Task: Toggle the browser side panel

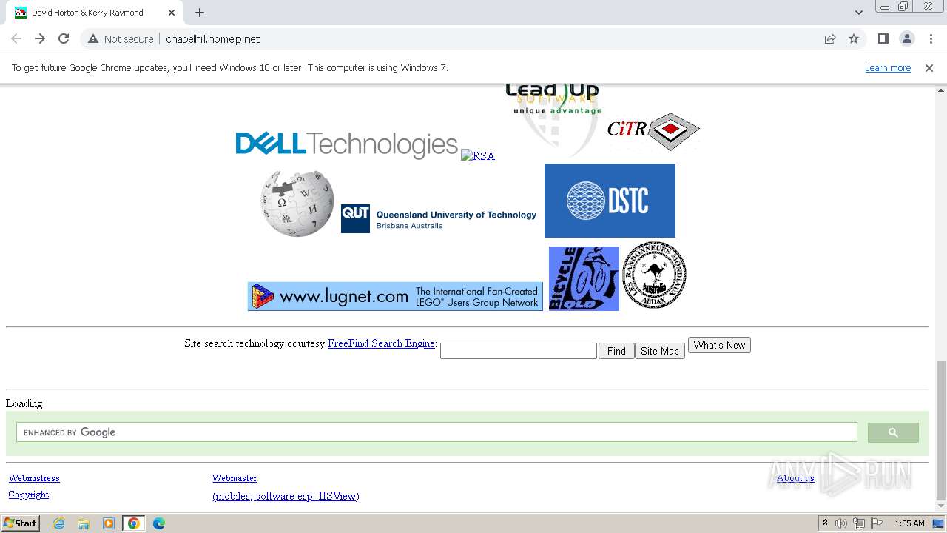Action: click(883, 38)
